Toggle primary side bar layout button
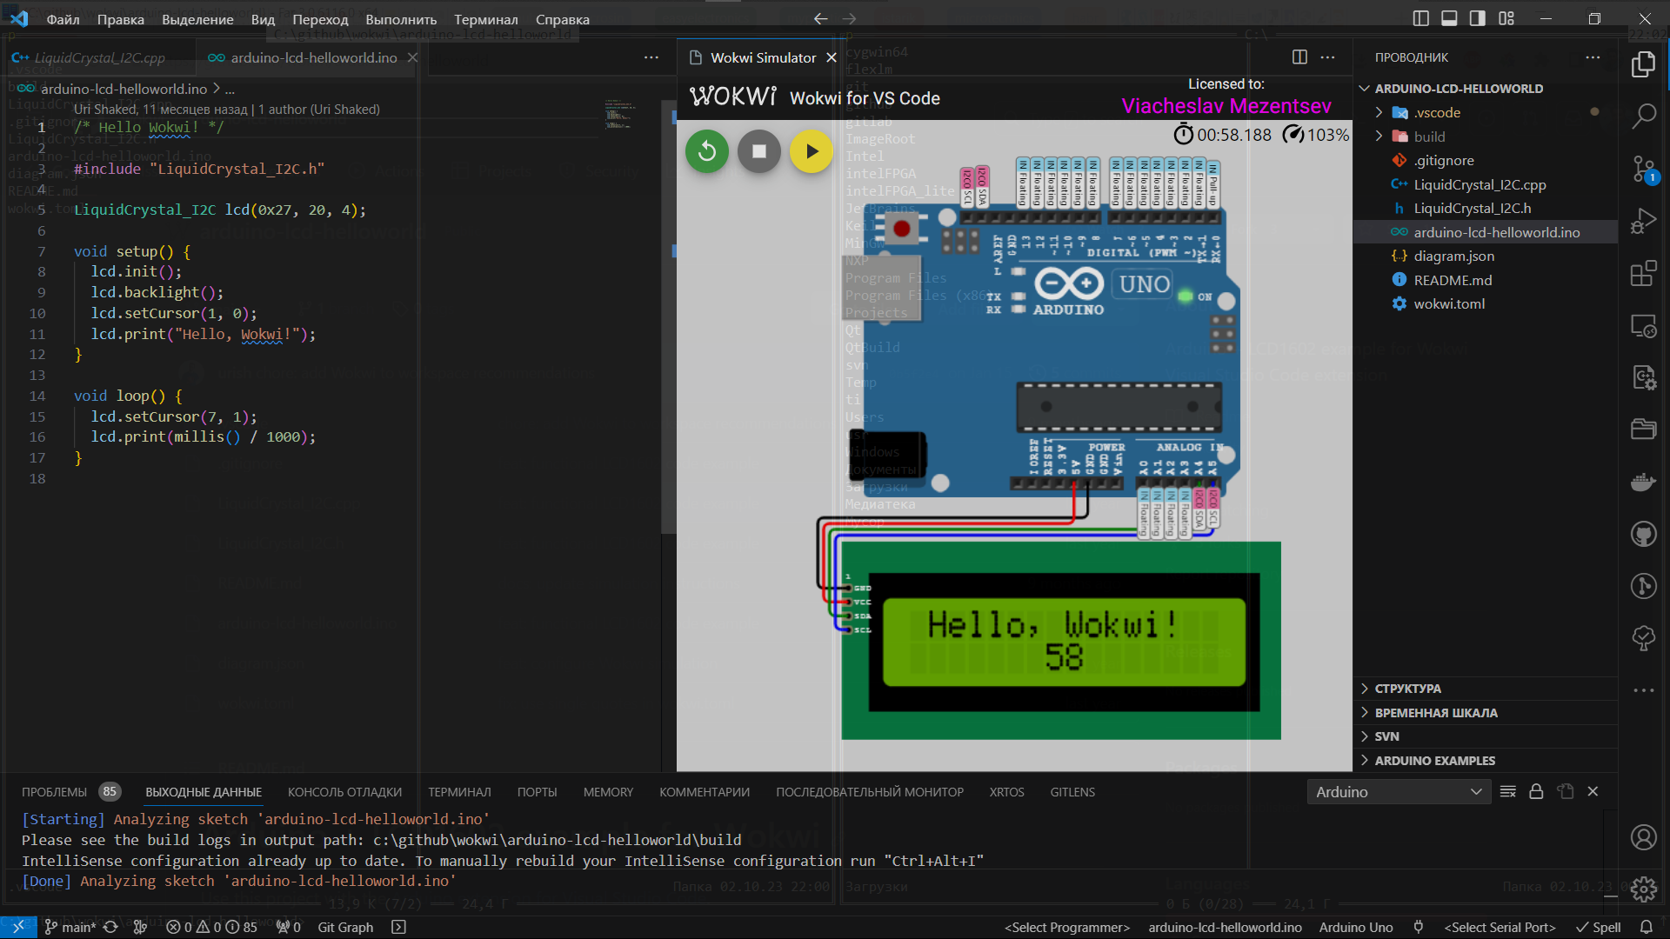 1421,18
